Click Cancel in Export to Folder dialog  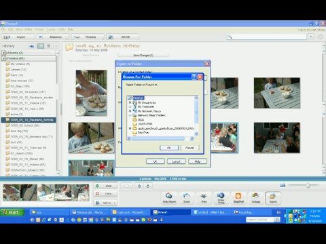pyautogui.click(x=176, y=161)
